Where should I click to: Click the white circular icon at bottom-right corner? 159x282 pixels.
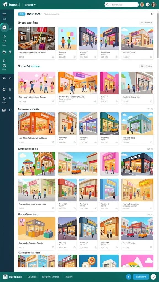(x=153, y=276)
